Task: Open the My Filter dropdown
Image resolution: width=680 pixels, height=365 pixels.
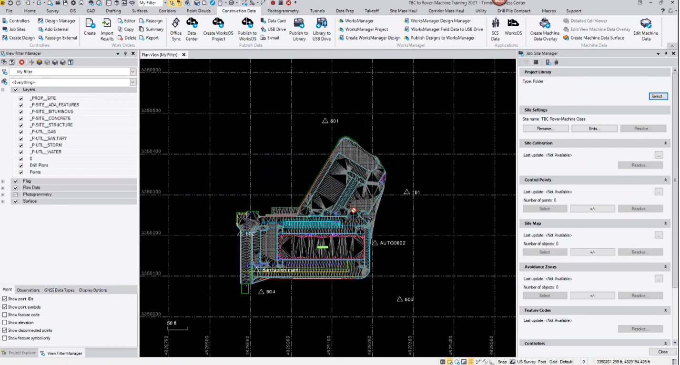Action: (132, 71)
